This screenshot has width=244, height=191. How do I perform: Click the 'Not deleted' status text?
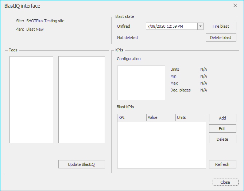127,38
